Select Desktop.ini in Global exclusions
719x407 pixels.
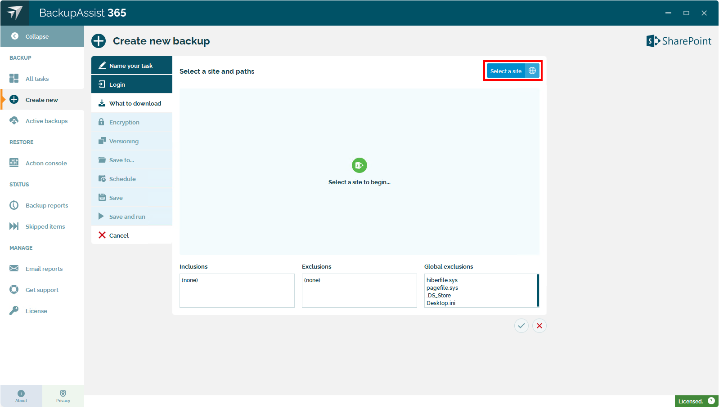441,303
